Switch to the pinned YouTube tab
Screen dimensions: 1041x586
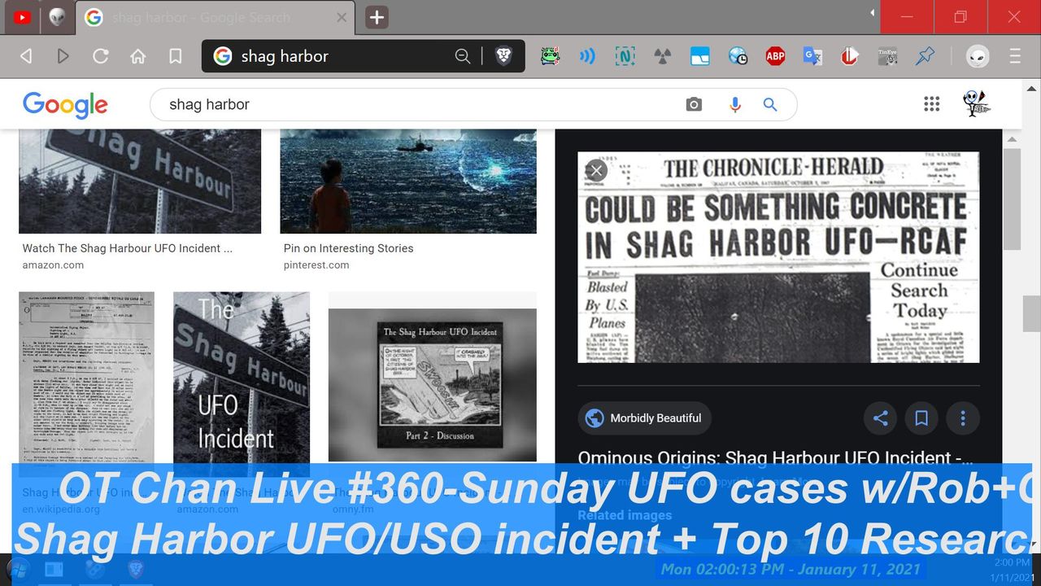(x=22, y=17)
